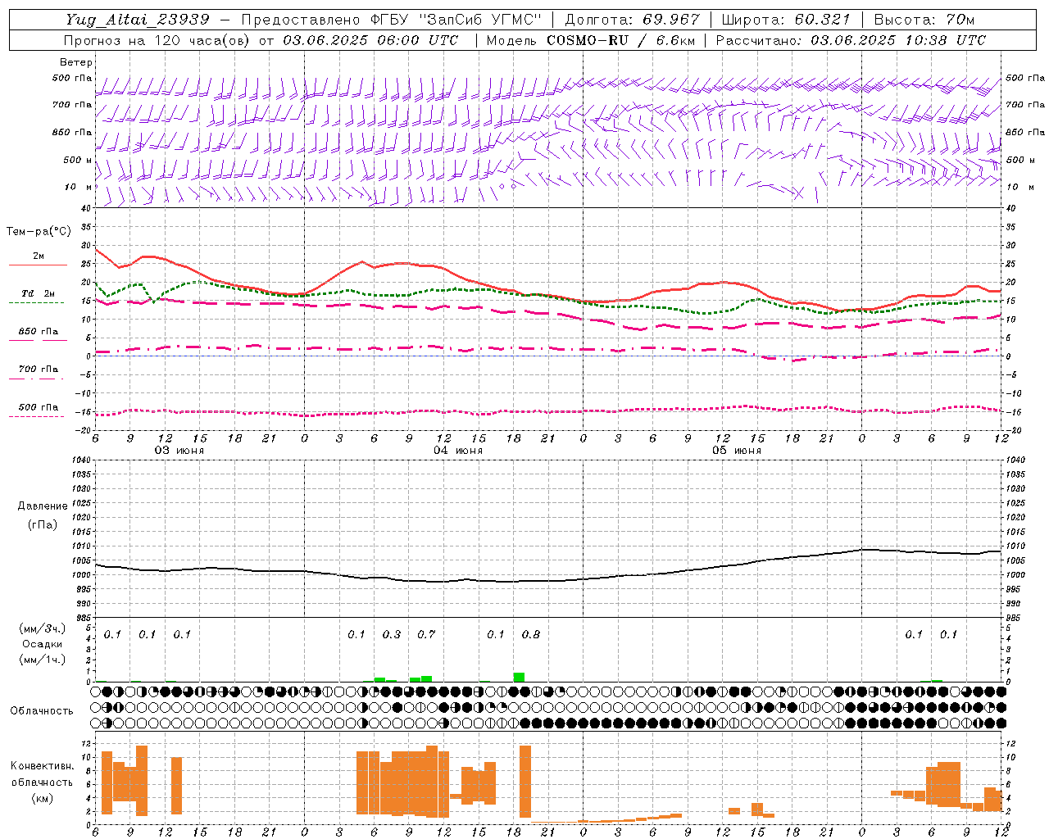This screenshot has width=1049, height=839.
Task: Select the latitude value Широта: 60.321
Action: (x=786, y=20)
